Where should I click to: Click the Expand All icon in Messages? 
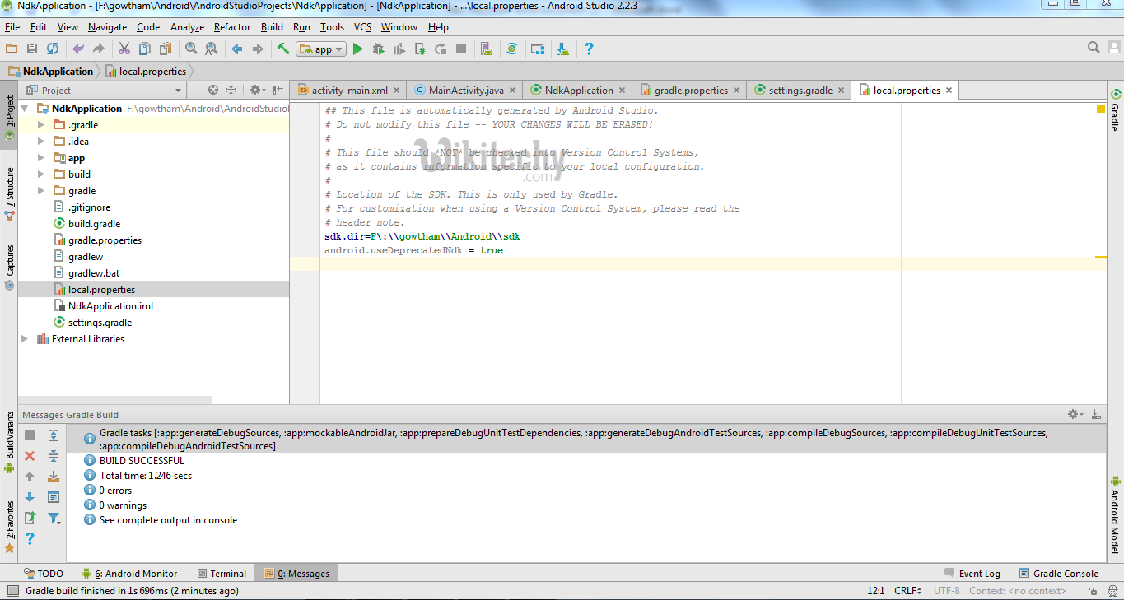tap(54, 435)
